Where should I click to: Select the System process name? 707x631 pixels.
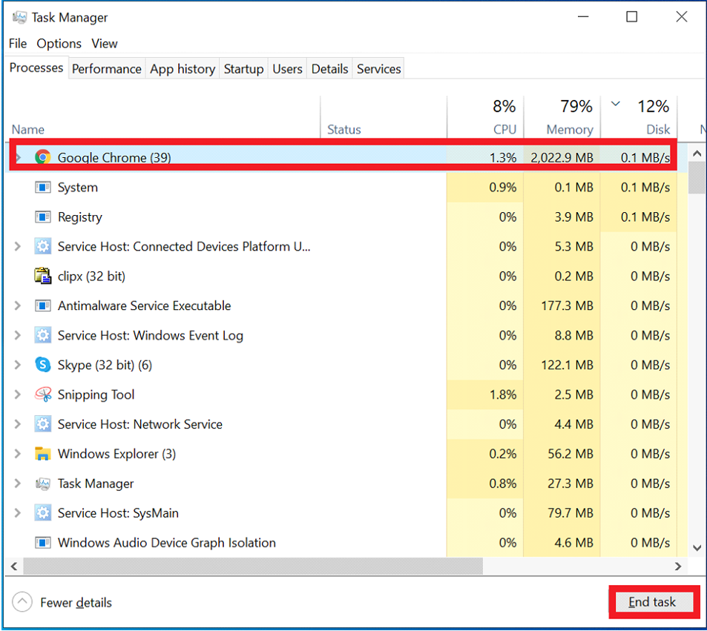click(x=78, y=187)
